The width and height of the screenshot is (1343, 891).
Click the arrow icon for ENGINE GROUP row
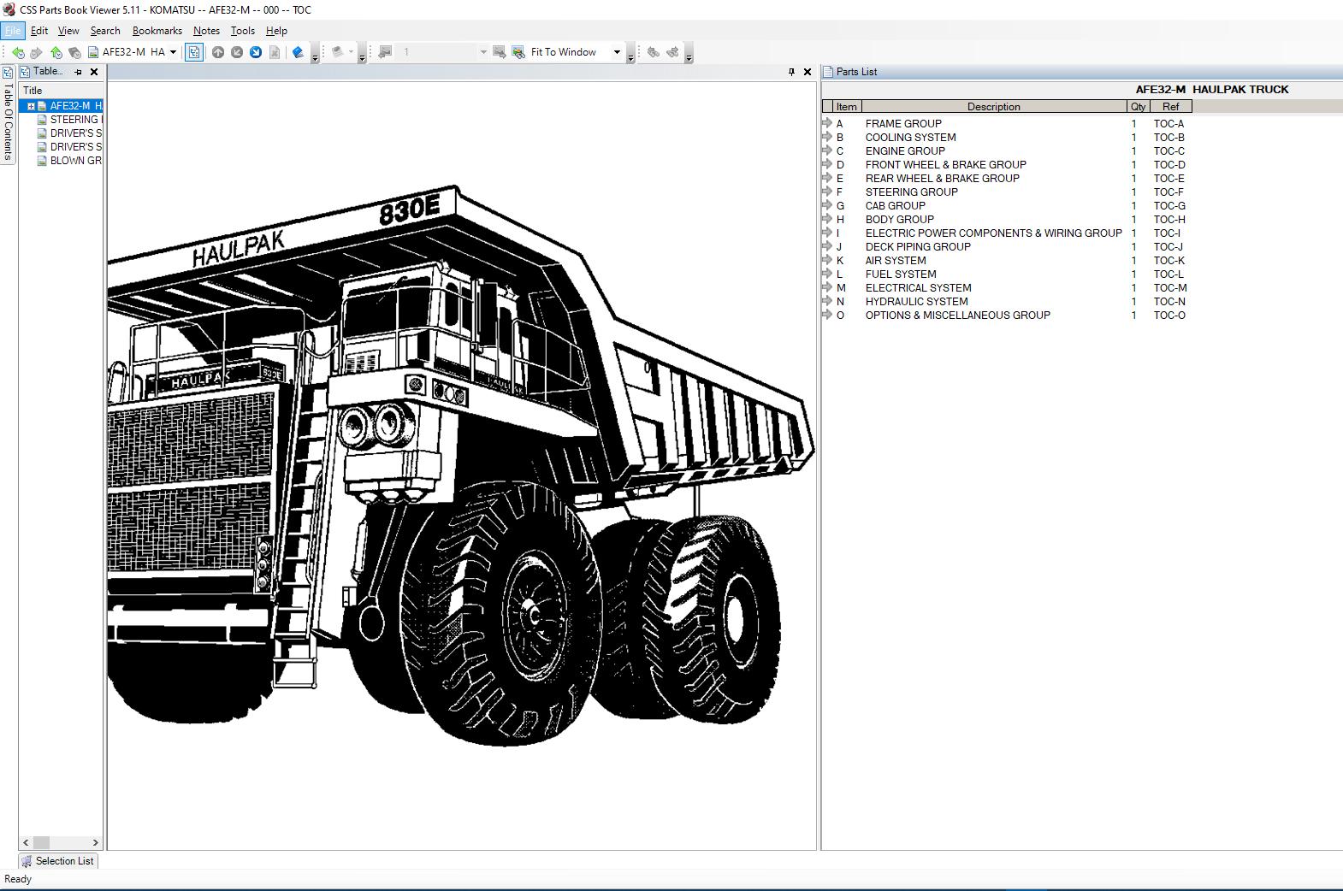point(827,150)
